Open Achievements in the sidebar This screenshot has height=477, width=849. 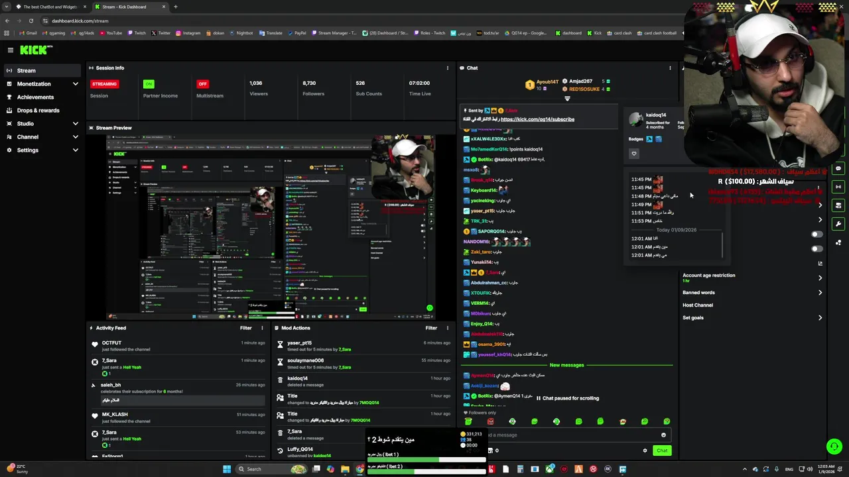click(x=42, y=97)
